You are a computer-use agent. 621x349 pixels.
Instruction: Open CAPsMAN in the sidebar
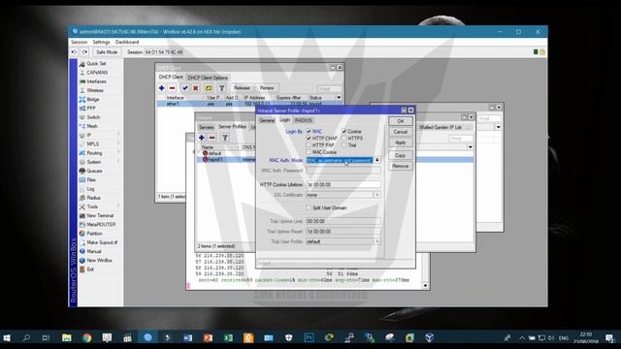pos(97,73)
